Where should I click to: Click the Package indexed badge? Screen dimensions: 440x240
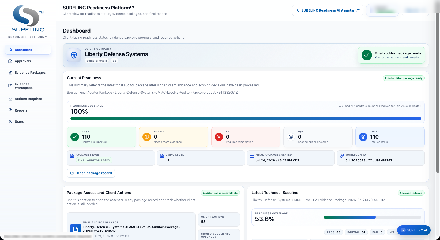coord(411,193)
